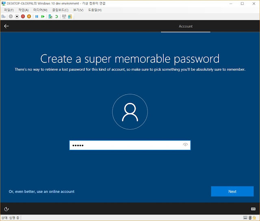
Task: Click inside the password field
Action: click(x=130, y=145)
